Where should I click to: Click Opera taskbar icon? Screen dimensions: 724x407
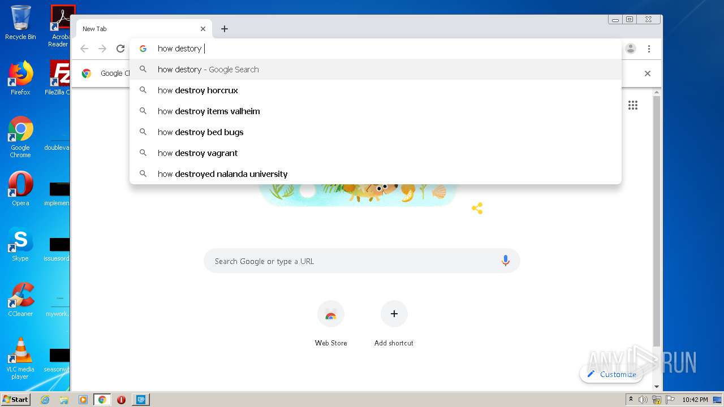pyautogui.click(x=121, y=400)
